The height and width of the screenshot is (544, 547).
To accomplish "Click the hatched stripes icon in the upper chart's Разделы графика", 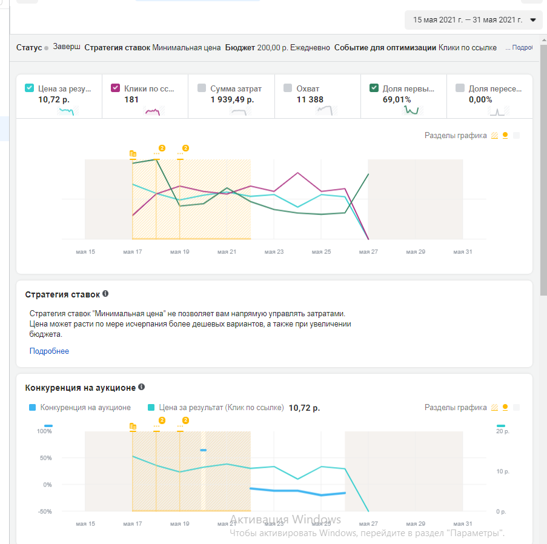I will [494, 136].
